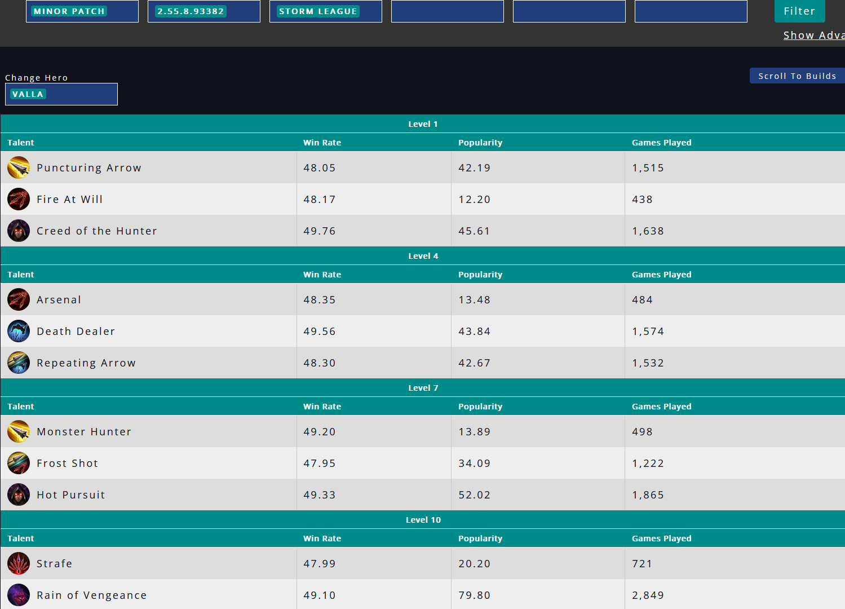The height and width of the screenshot is (609, 845).
Task: Click the Hot Pursuit talent icon
Action: point(19,495)
